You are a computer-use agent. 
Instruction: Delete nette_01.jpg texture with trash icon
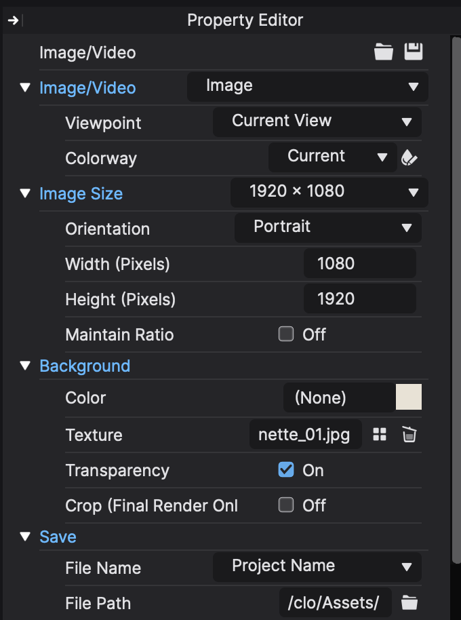pos(409,434)
